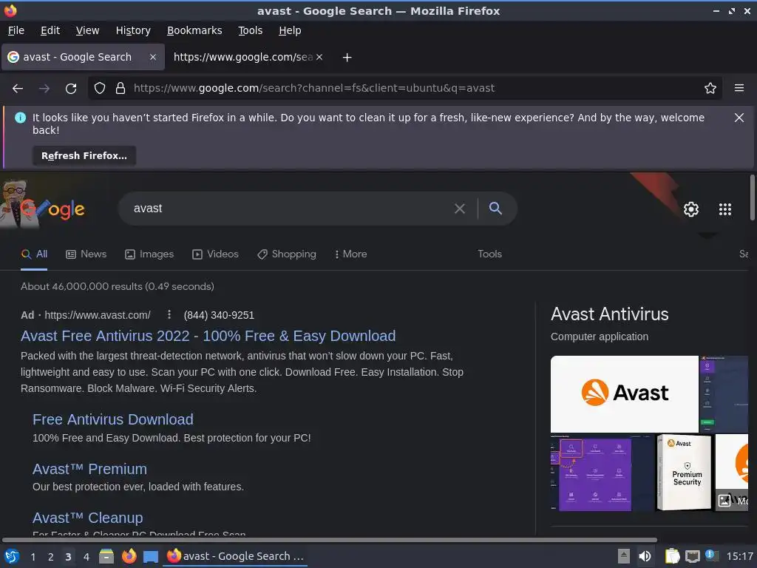
Task: Open the clipboard tray icon
Action: 672,556
